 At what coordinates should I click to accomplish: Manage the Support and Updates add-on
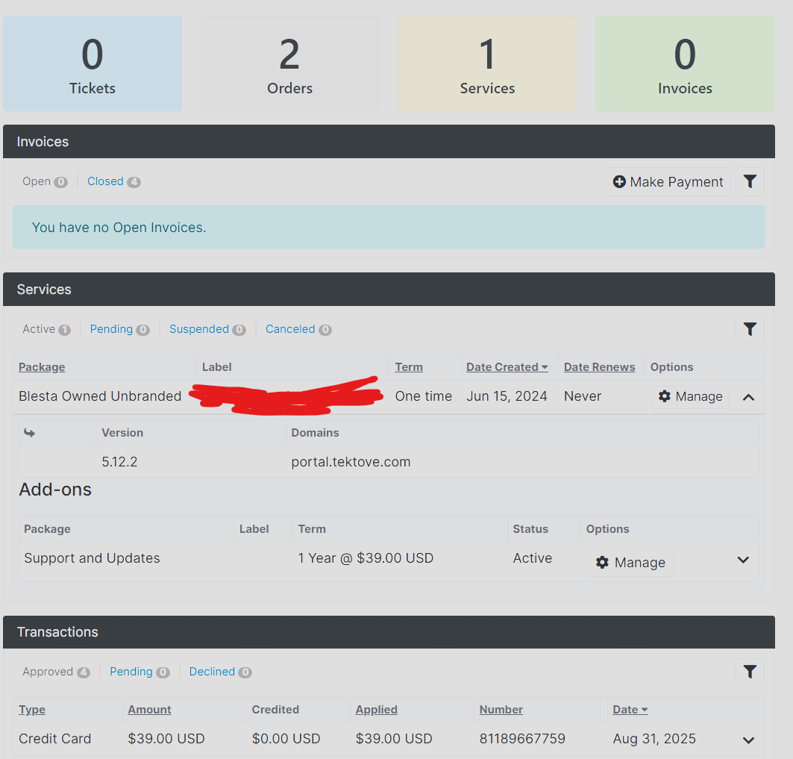click(x=630, y=563)
